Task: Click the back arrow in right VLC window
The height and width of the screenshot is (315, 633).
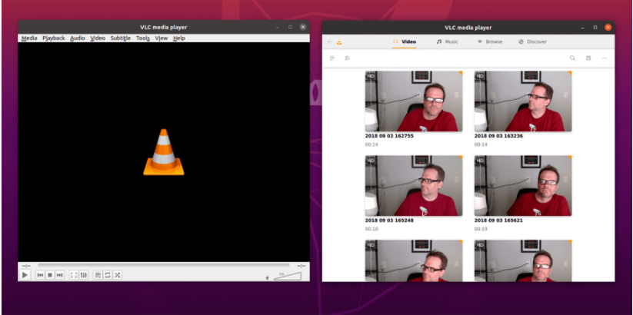Action: pos(330,41)
